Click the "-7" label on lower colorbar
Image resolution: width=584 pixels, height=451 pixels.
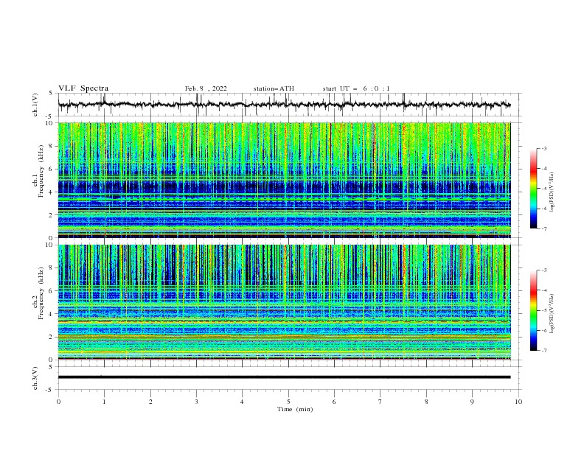coord(543,351)
